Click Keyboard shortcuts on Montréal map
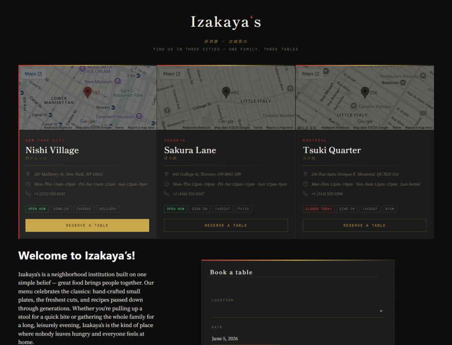 click(x=335, y=127)
